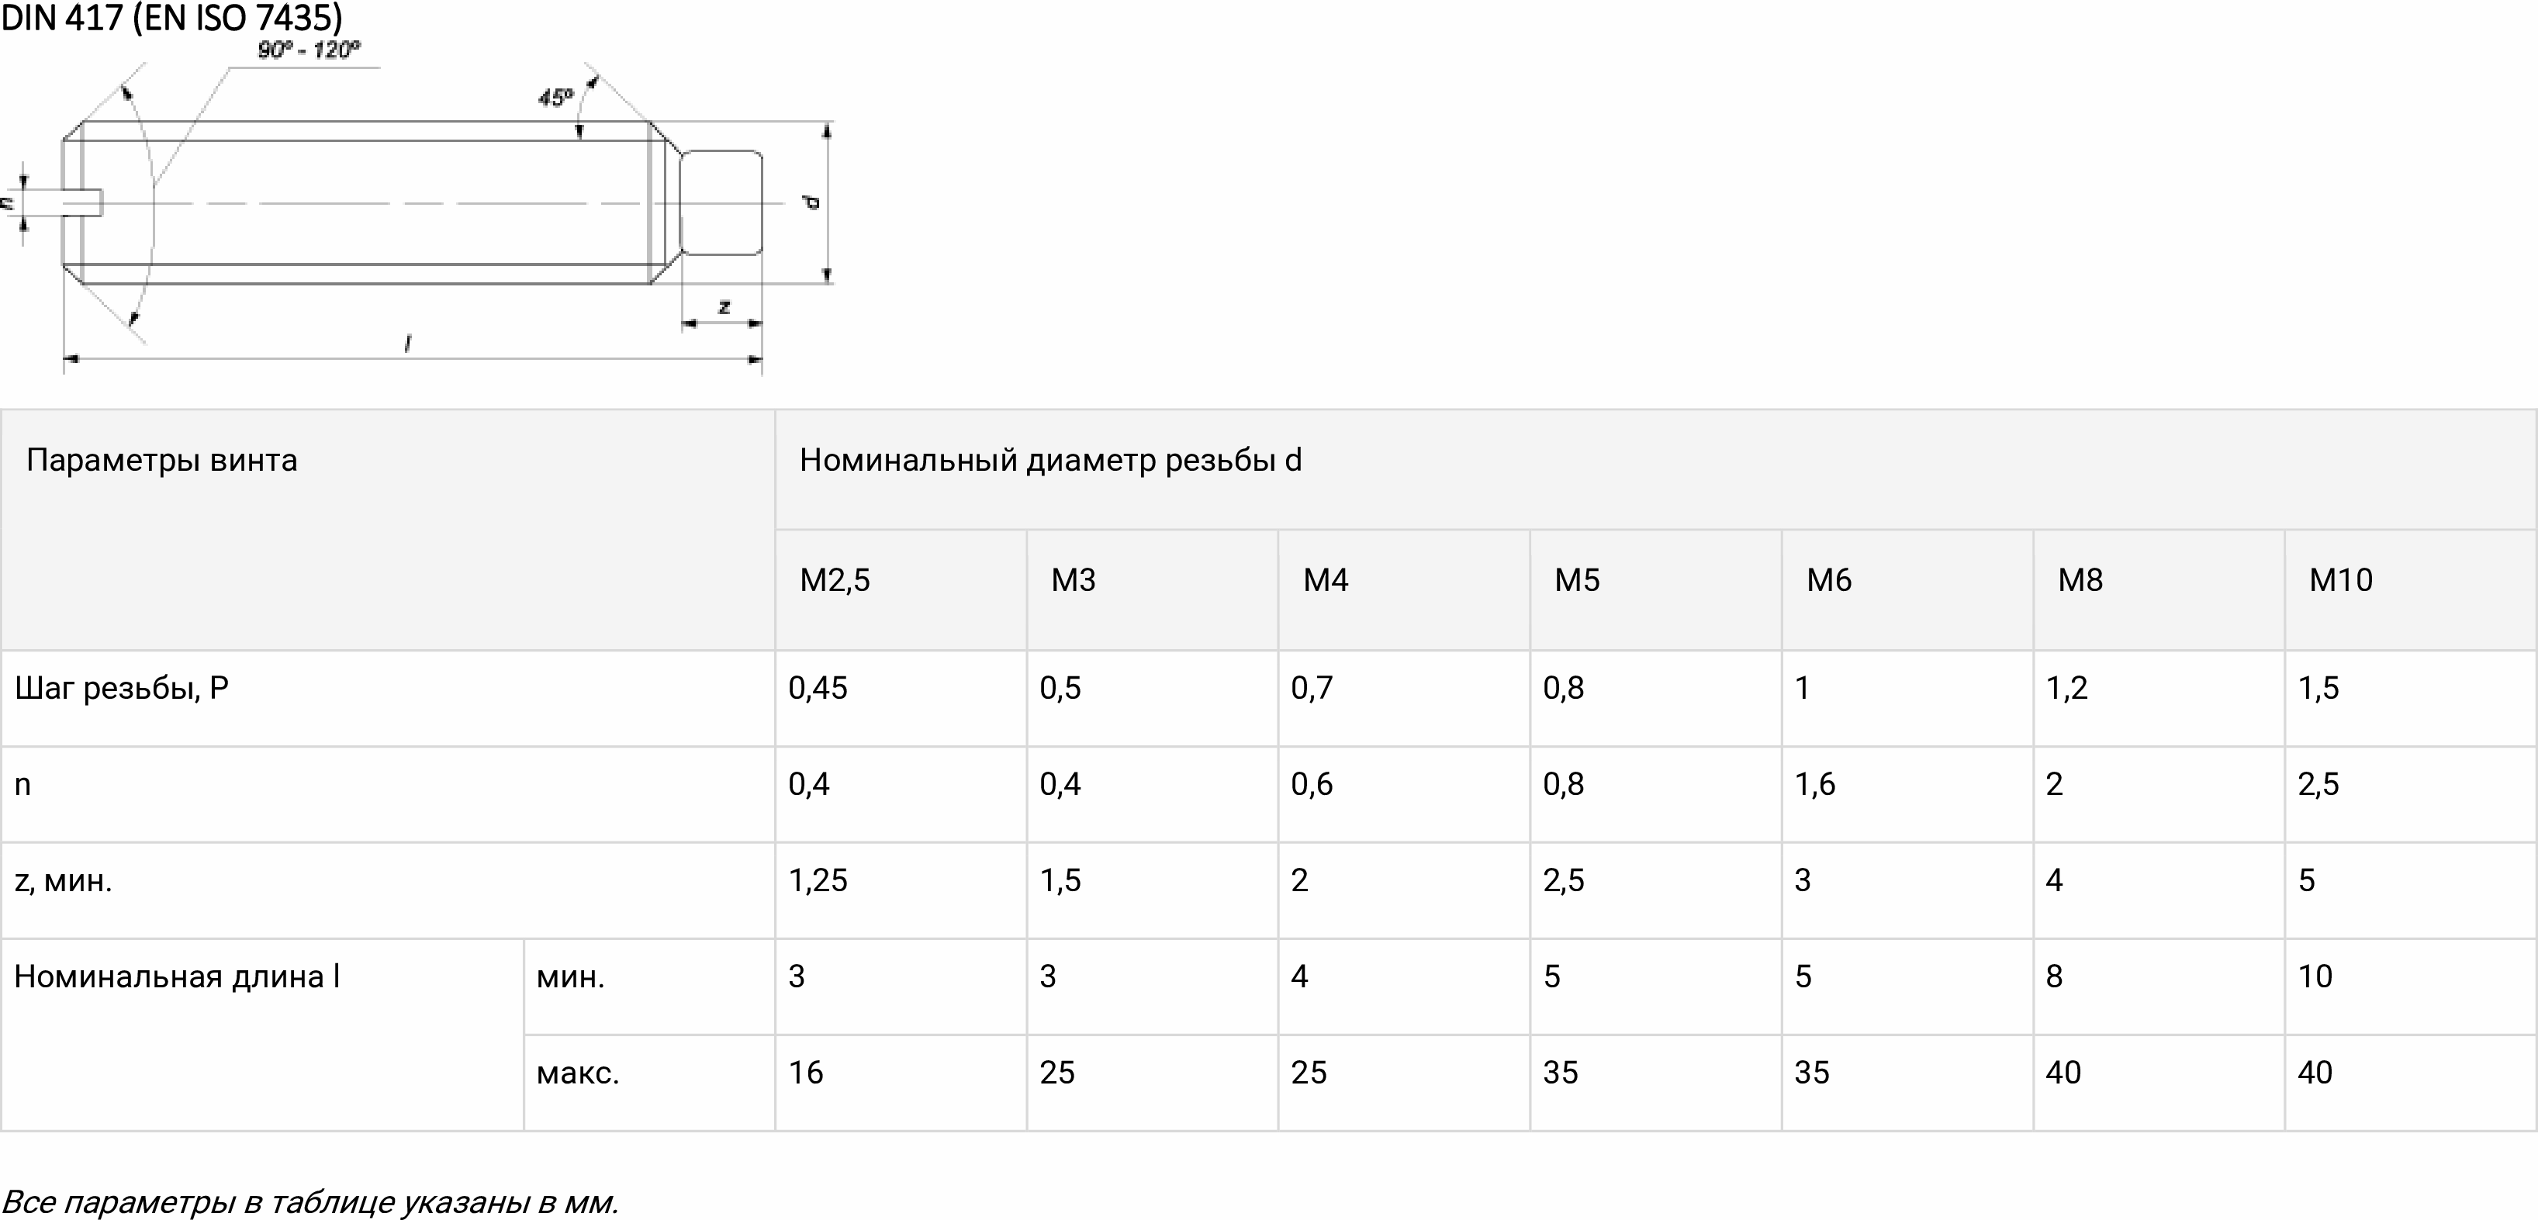2538x1220 pixels.
Task: Select the M2,5 column header
Action: (x=901, y=589)
